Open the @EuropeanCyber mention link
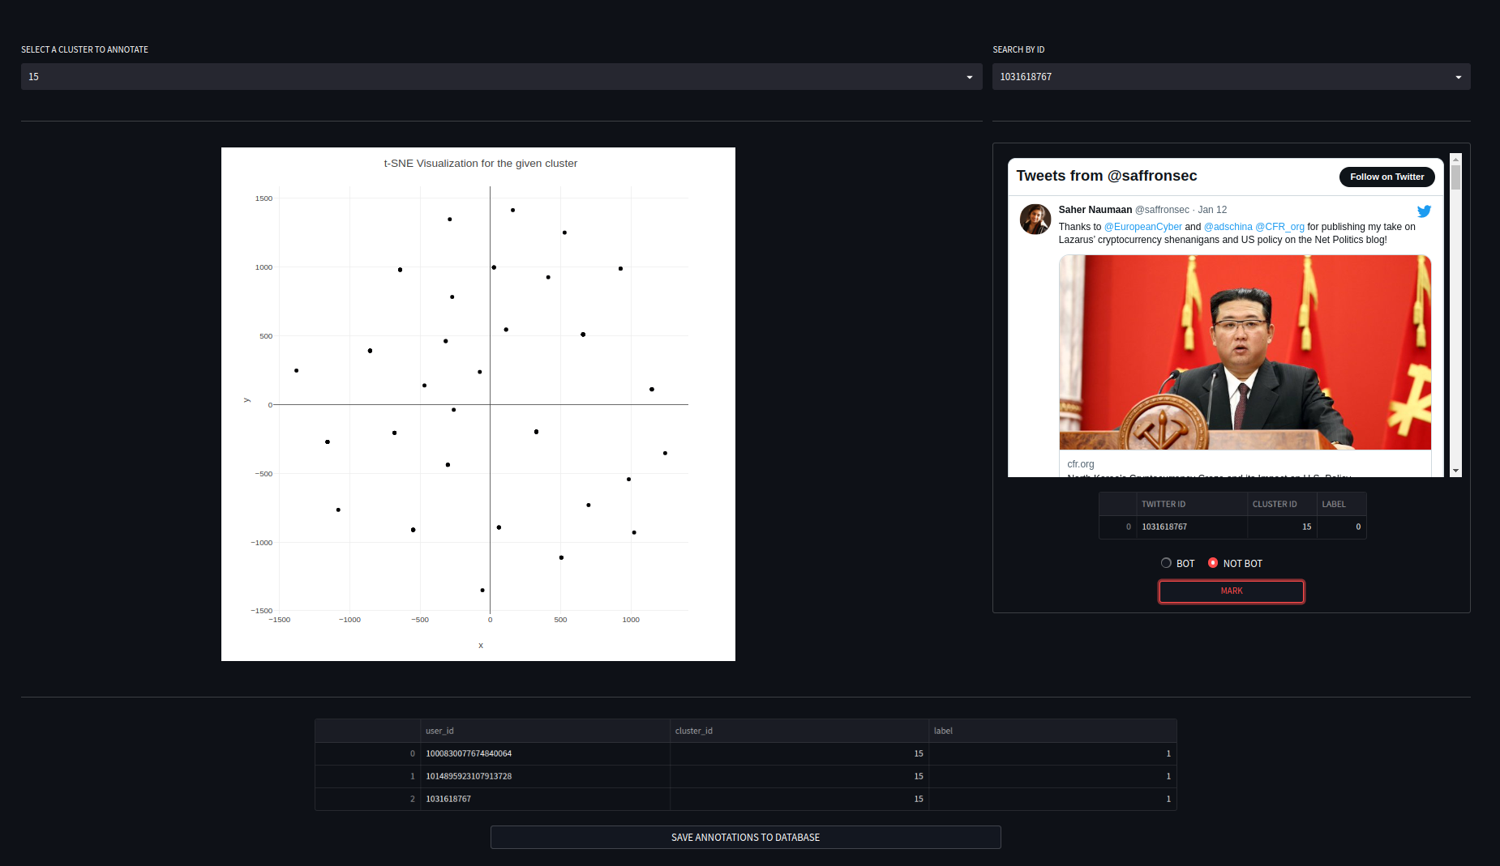Screen dimensions: 1500x866 pyautogui.click(x=1142, y=227)
